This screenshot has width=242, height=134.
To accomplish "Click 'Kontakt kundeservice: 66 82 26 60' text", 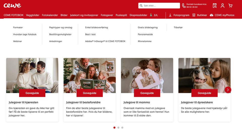I will (196, 6).
